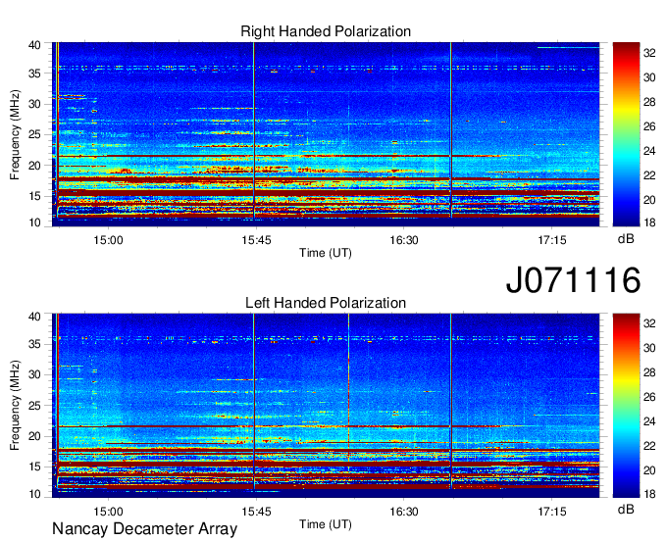The width and height of the screenshot is (667, 541).
Task: Click the "24" value on Left Handed color bar
Action: (x=649, y=421)
